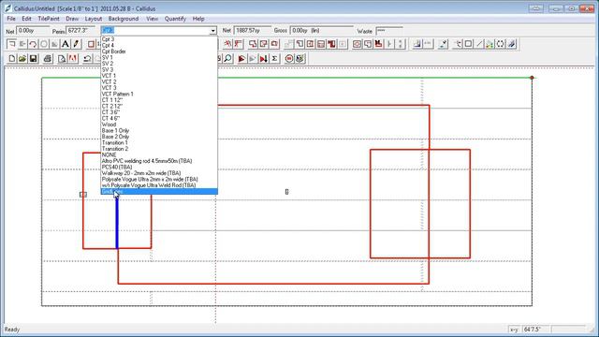Click the Open folder icon
The image size is (599, 337).
click(22, 58)
